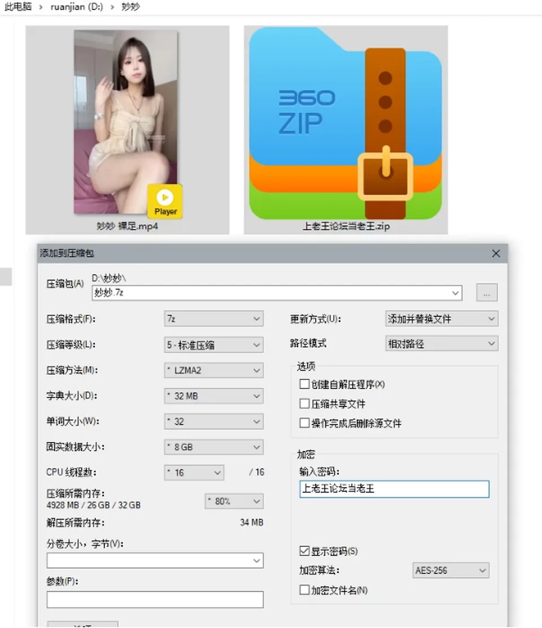Open the 压缩等级 5-标准压缩 dropdown
The height and width of the screenshot is (628, 542).
point(213,345)
